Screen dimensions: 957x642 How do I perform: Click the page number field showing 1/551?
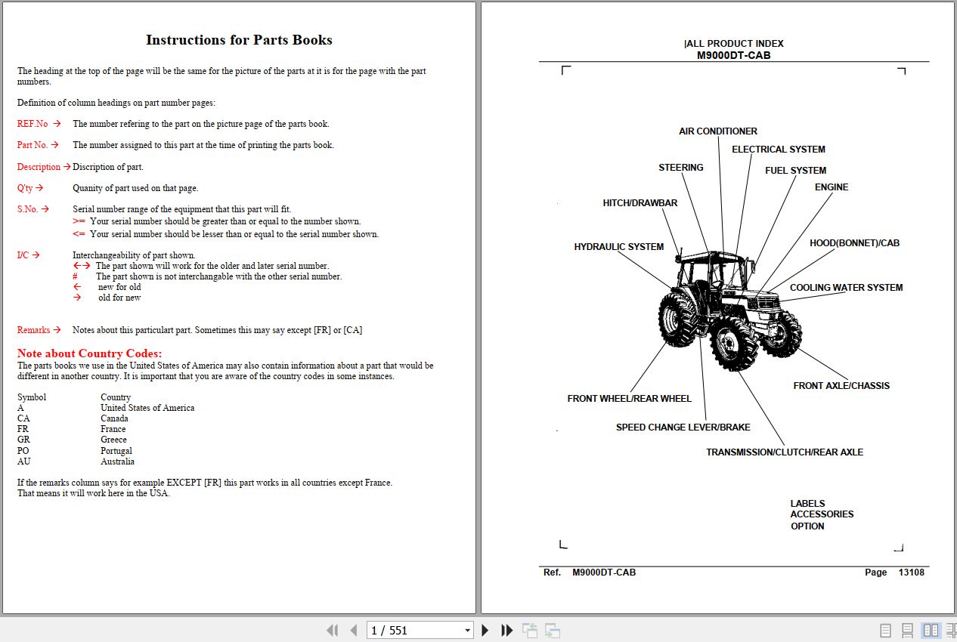[x=412, y=629]
